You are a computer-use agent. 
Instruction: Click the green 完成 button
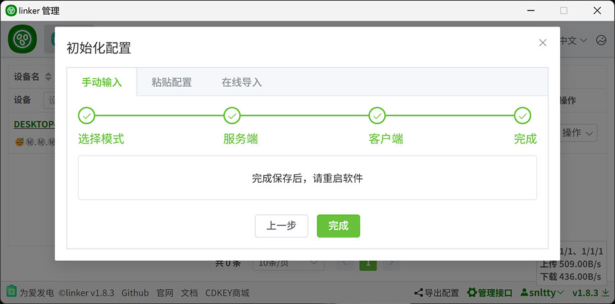pyautogui.click(x=338, y=226)
